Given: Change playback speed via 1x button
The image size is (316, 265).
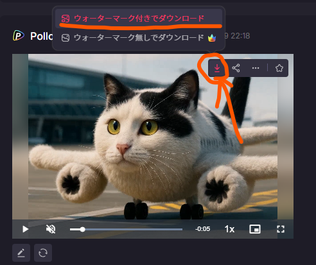Looking at the screenshot, I should [x=229, y=229].
